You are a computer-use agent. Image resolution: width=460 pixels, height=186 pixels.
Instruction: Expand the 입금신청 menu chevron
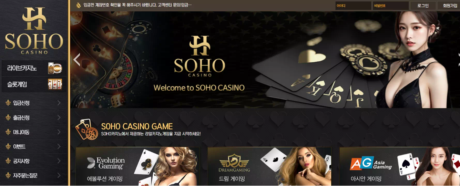pyautogui.click(x=59, y=103)
